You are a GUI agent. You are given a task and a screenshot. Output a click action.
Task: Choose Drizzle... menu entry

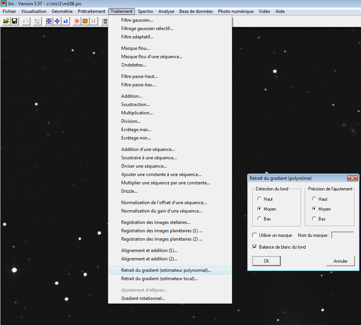(170, 191)
